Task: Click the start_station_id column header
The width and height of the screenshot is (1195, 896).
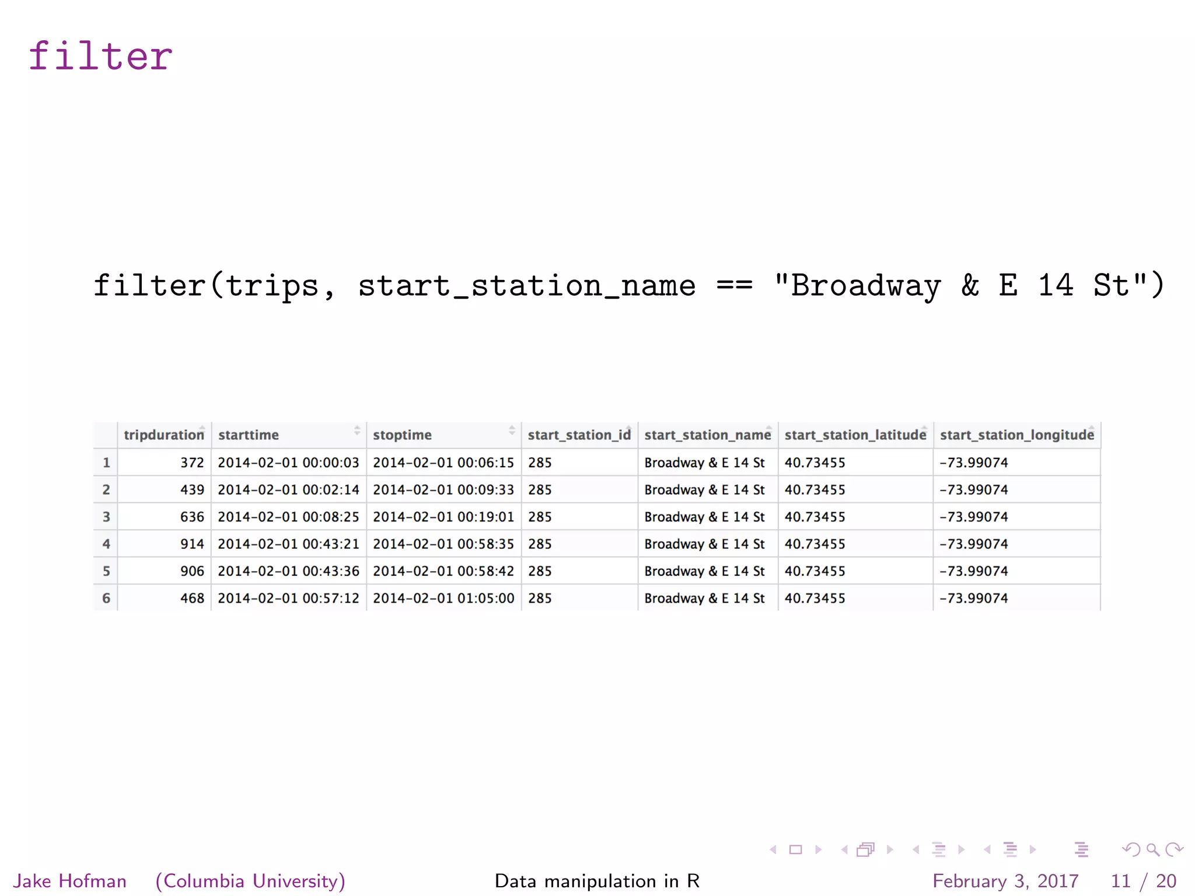Action: click(579, 435)
